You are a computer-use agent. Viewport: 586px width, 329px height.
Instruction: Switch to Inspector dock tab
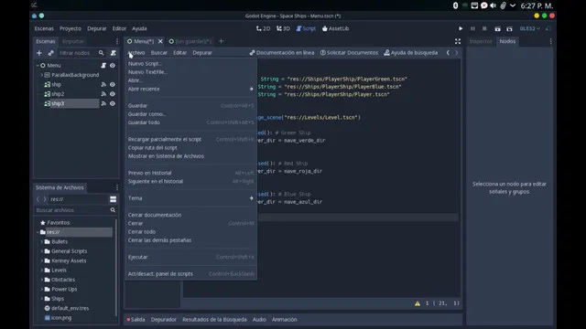coord(481,41)
